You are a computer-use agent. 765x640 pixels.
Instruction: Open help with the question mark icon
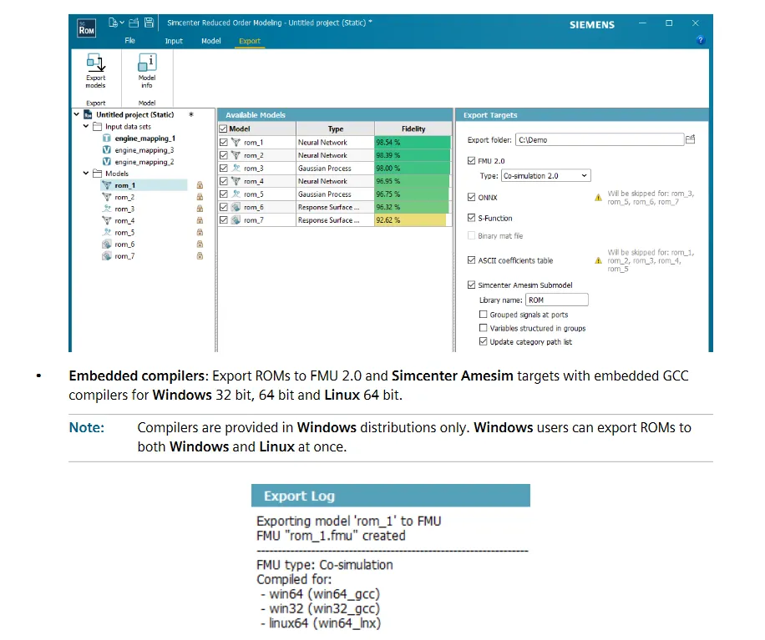click(x=701, y=40)
